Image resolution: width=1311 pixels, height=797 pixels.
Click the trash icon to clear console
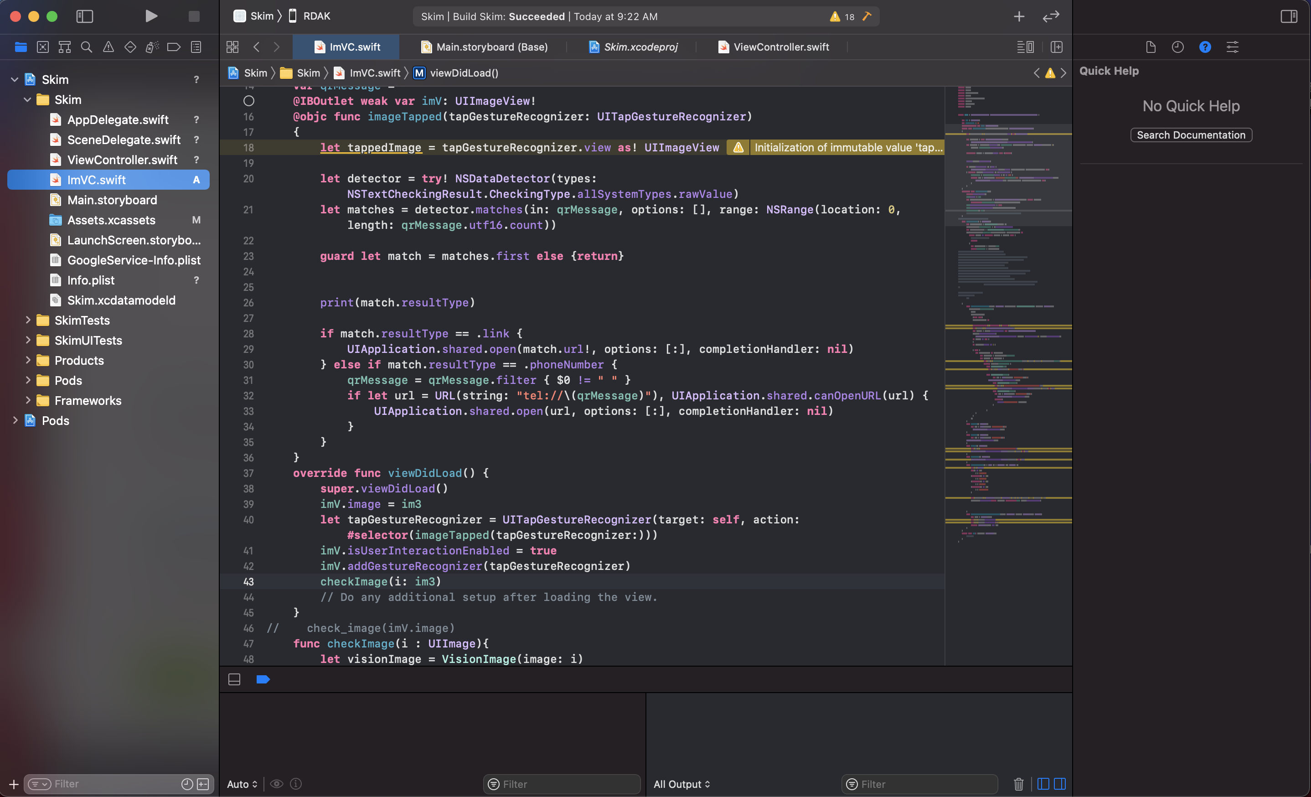pos(1018,784)
